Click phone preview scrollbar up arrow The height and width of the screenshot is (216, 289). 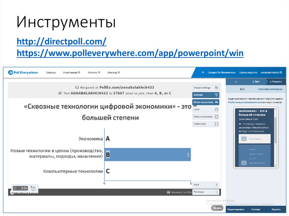[x=275, y=110]
